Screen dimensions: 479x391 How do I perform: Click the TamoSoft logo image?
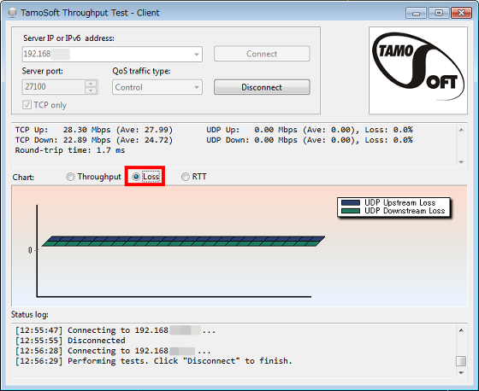tap(418, 71)
